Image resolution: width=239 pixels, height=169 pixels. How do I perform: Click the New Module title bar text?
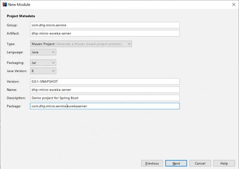click(x=19, y=4)
